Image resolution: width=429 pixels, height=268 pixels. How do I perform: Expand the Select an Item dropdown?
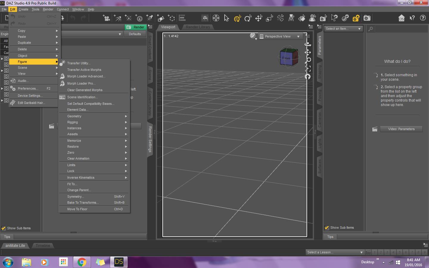(x=343, y=29)
